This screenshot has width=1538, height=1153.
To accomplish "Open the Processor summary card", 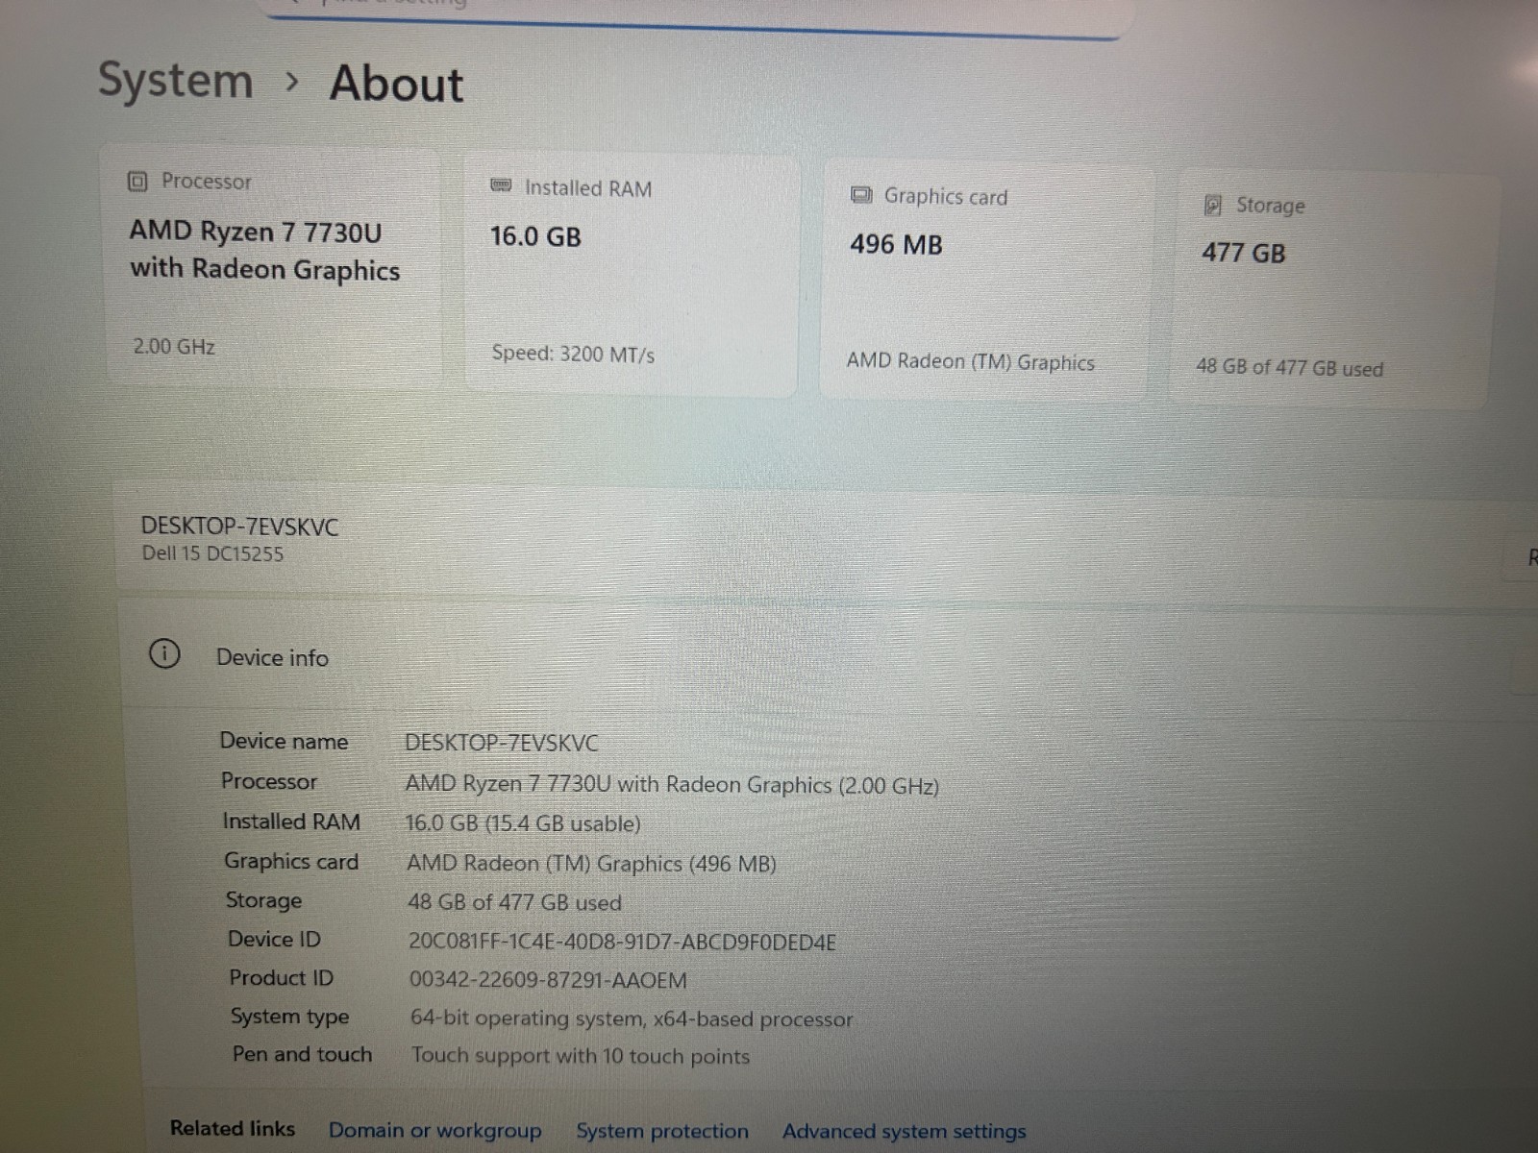I will [273, 266].
